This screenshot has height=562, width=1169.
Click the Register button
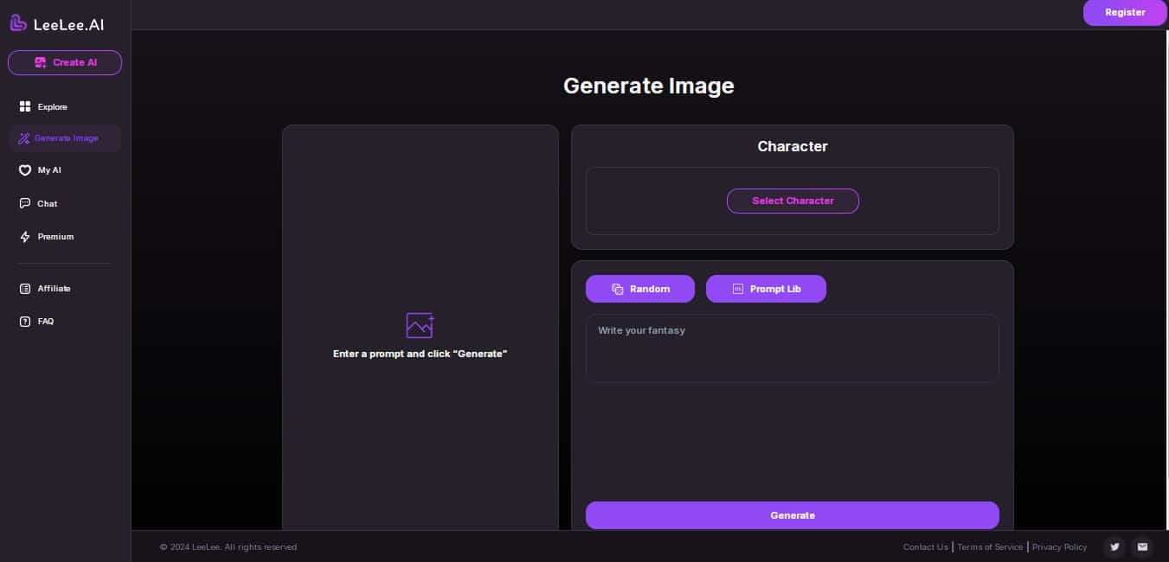coord(1125,13)
